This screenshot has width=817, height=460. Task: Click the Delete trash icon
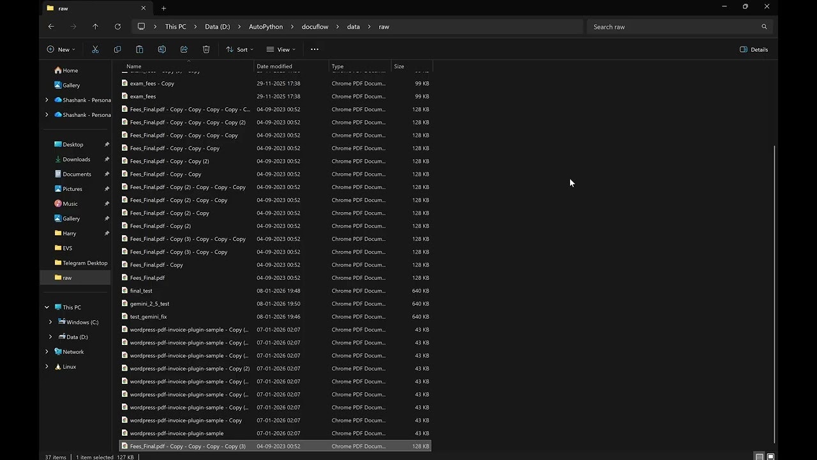click(206, 49)
